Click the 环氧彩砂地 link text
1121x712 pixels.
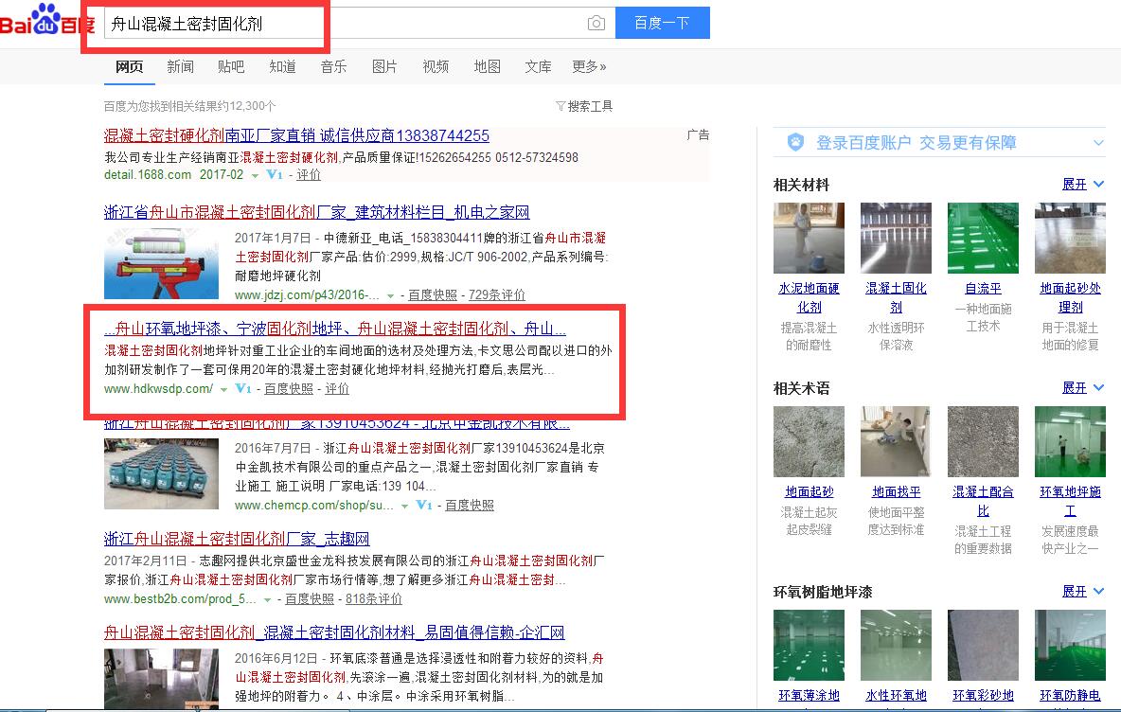[x=983, y=695]
